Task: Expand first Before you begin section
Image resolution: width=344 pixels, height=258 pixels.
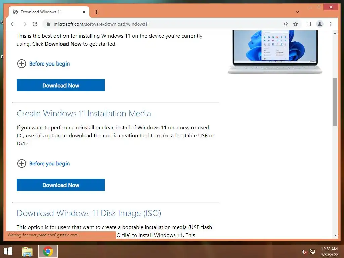Action: point(43,64)
